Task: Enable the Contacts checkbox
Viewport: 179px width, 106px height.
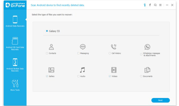Action: click(x=47, y=53)
